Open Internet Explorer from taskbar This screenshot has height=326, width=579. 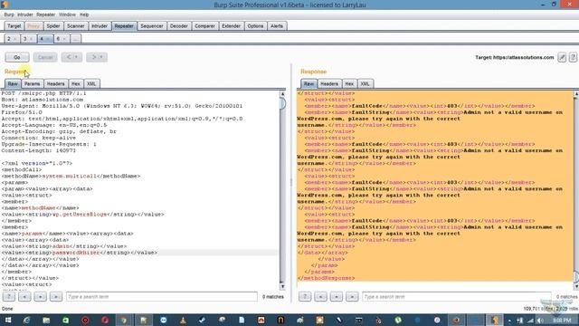[x=26, y=320]
